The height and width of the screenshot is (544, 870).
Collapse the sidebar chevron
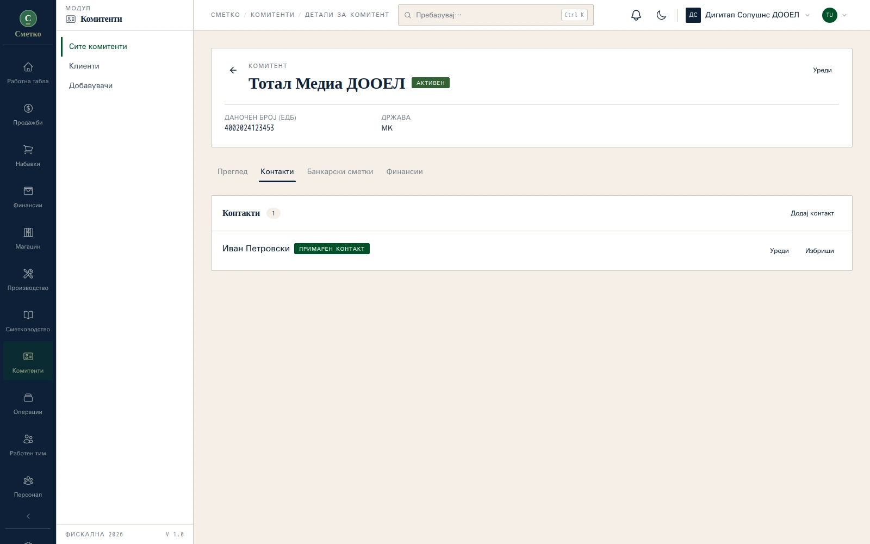pos(28,516)
